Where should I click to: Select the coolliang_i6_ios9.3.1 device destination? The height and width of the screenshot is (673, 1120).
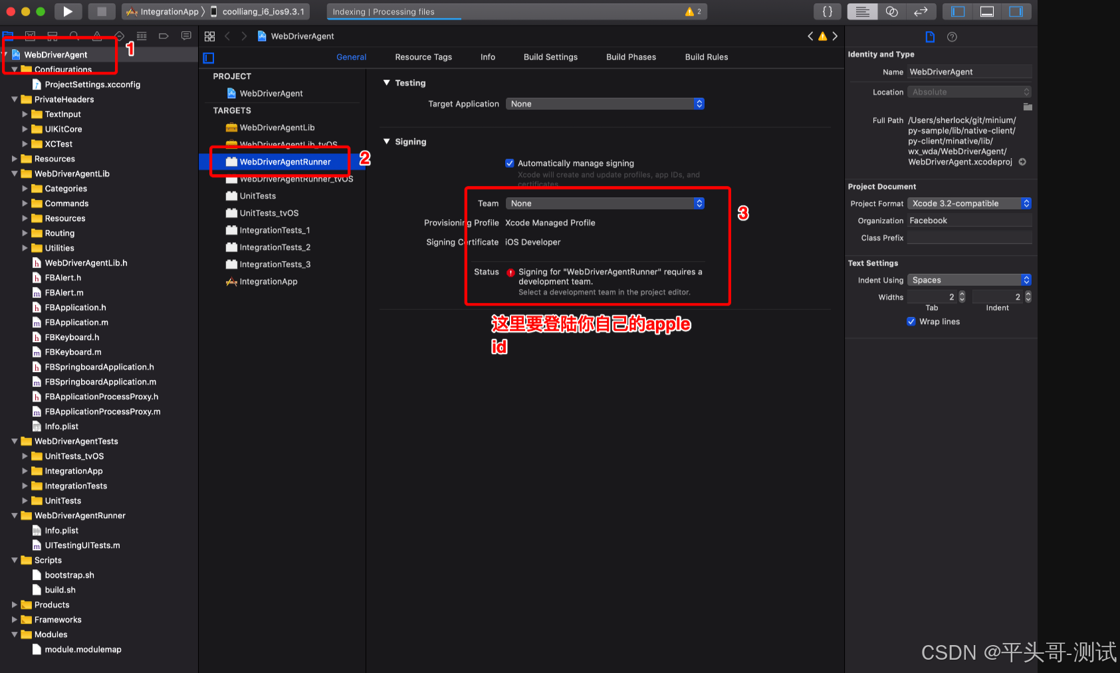(x=258, y=11)
